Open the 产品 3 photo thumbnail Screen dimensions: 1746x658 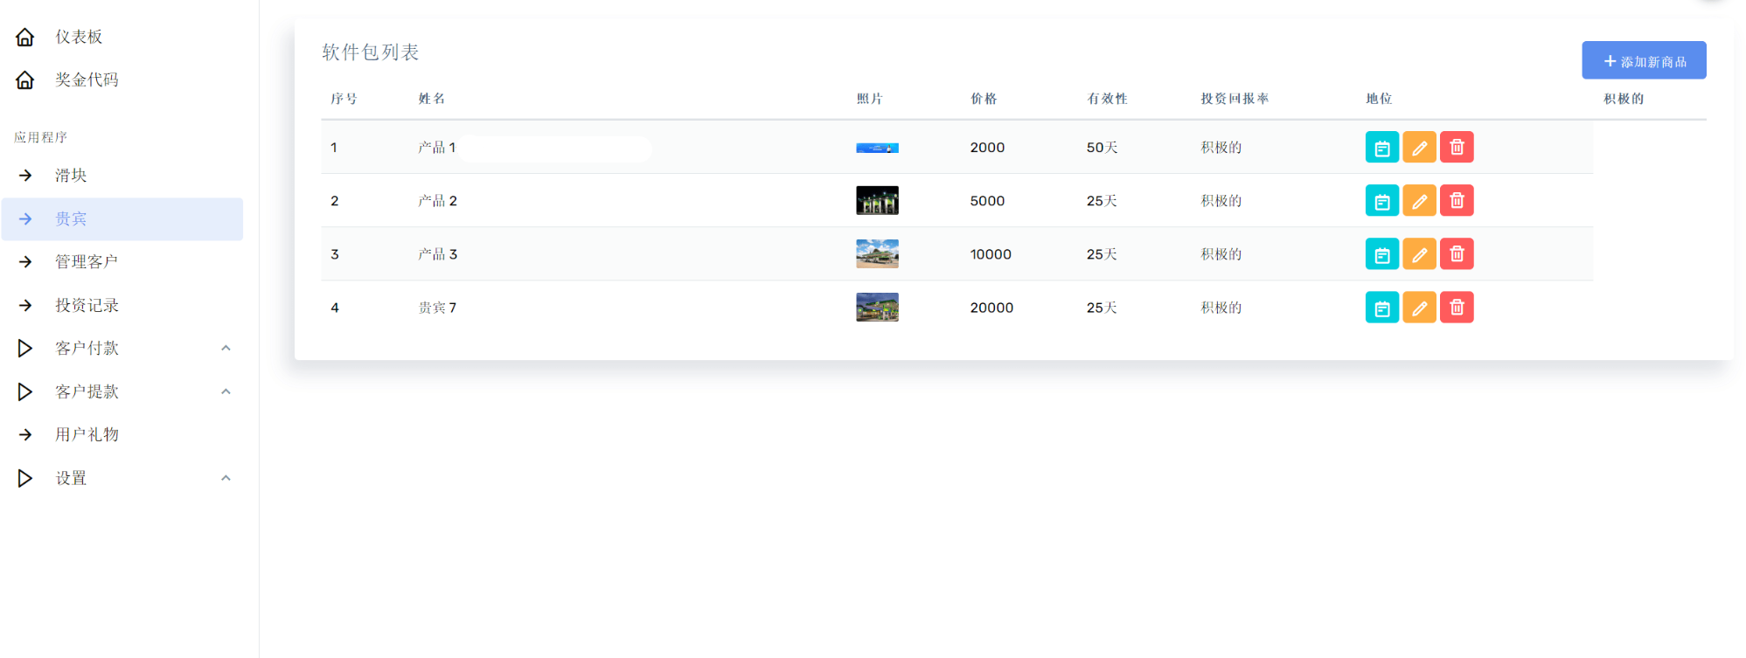877,253
